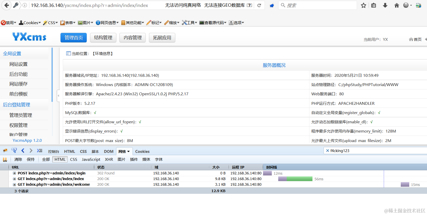Open the 查看源代码 dropdown
The height and width of the screenshot is (215, 427).
[x=213, y=23]
